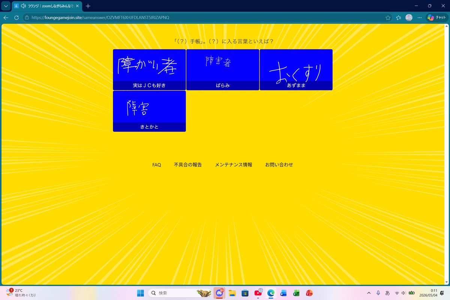Close the ラウンジ browser tab
The width and height of the screenshot is (450, 300).
click(77, 6)
